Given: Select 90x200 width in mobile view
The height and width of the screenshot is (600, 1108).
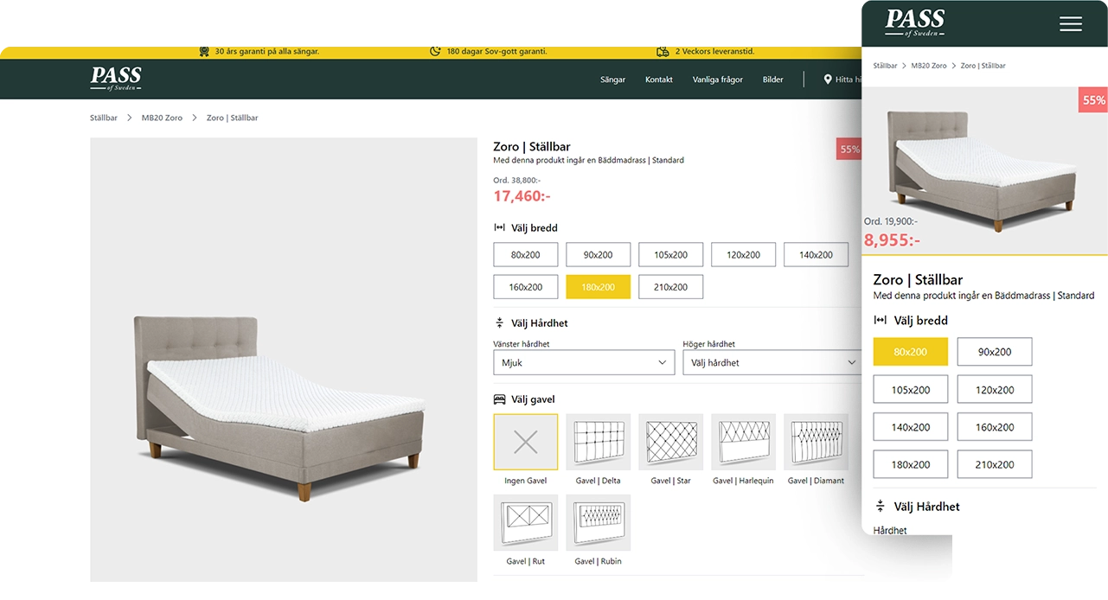Looking at the screenshot, I should click(995, 352).
